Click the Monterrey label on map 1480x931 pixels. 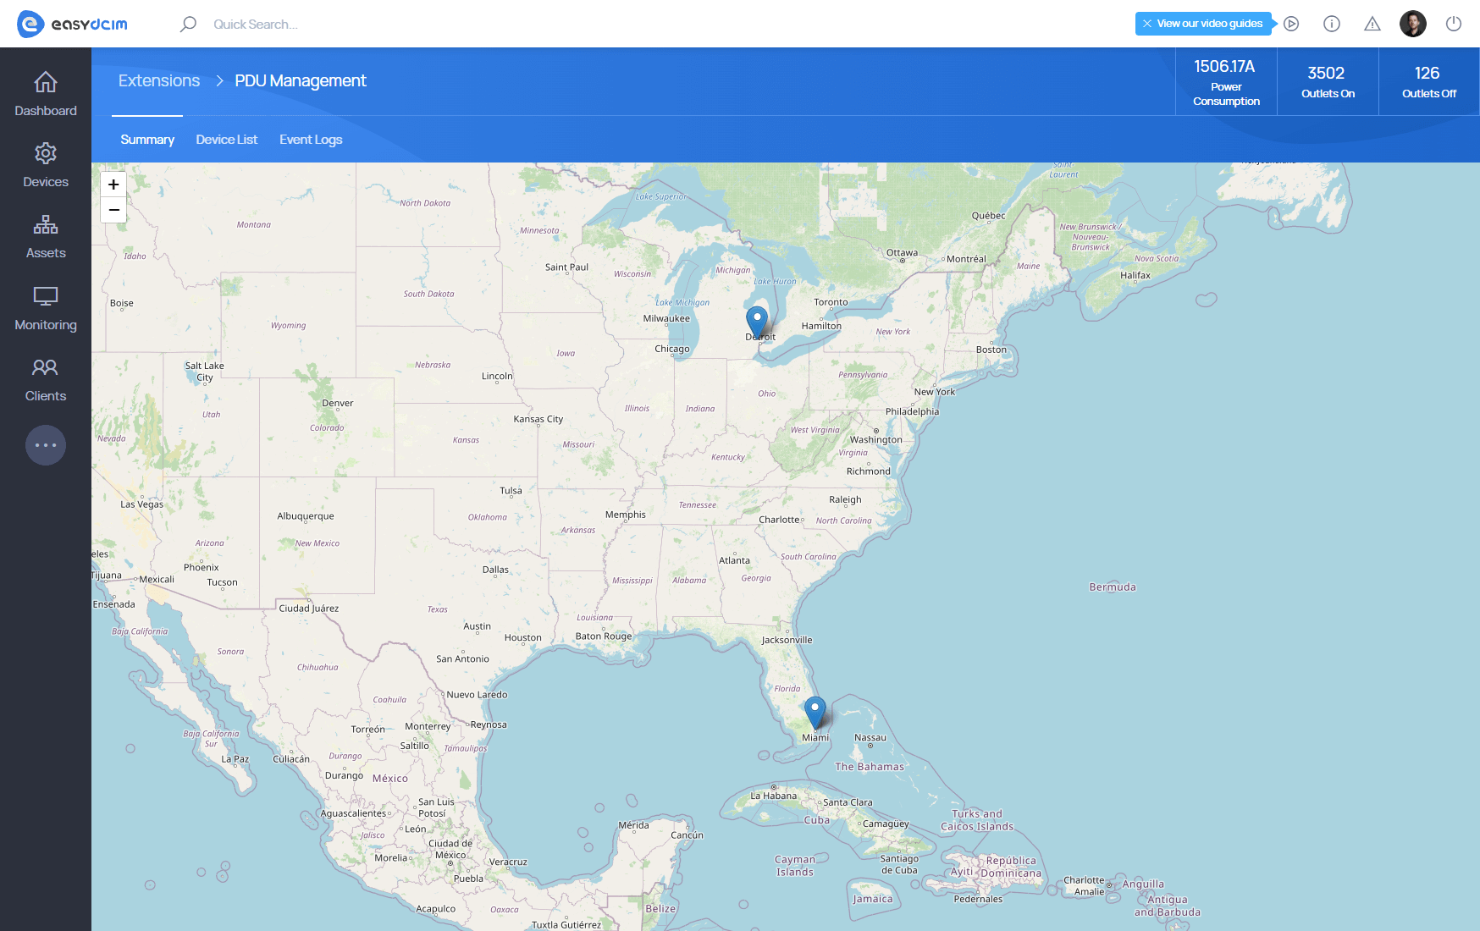point(428,726)
